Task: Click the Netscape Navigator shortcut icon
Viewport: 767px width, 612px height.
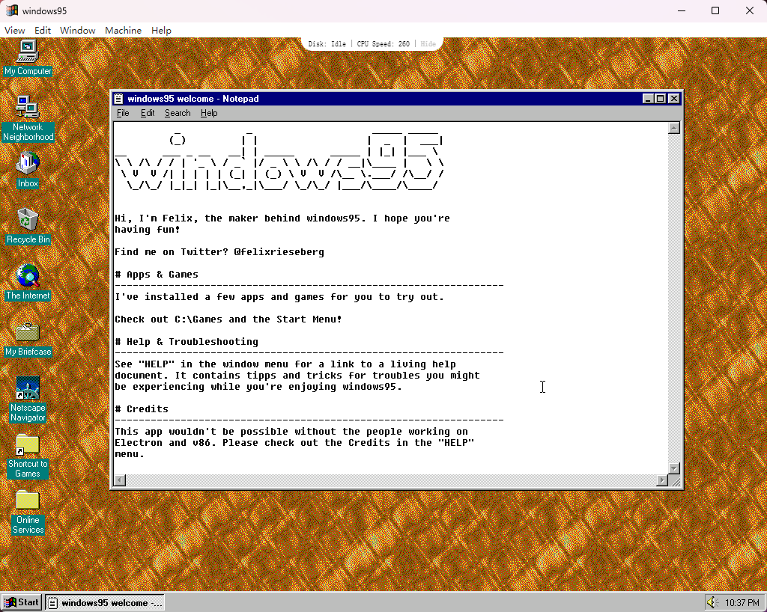Action: [28, 389]
